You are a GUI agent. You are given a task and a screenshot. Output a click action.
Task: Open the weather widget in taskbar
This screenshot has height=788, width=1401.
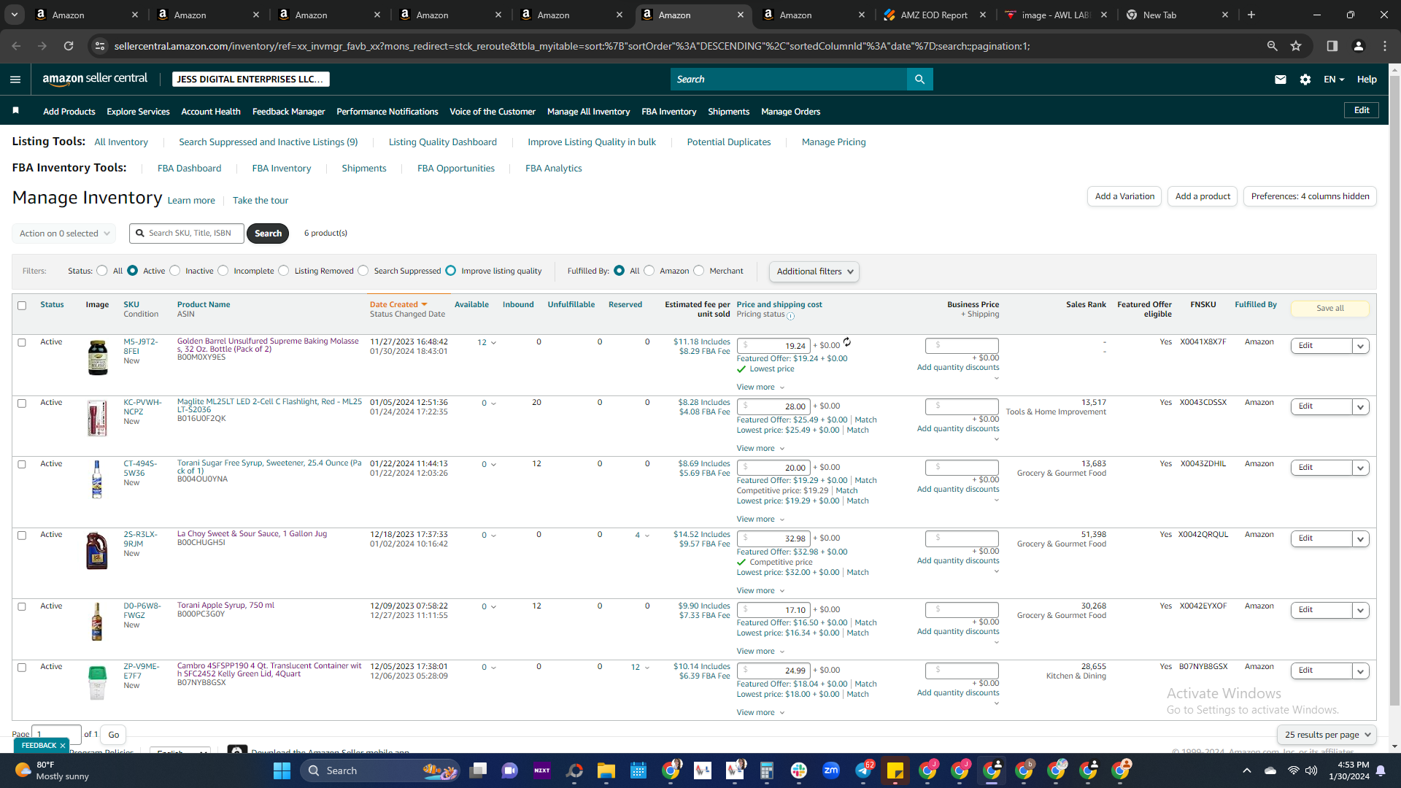coord(51,770)
